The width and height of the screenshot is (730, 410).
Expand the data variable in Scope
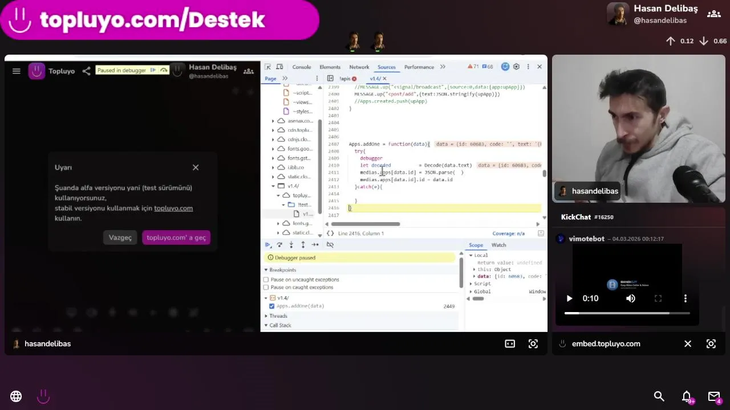(x=474, y=277)
